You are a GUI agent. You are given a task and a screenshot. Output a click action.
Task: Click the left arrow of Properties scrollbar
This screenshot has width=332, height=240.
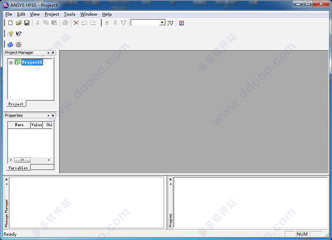pyautogui.click(x=11, y=160)
